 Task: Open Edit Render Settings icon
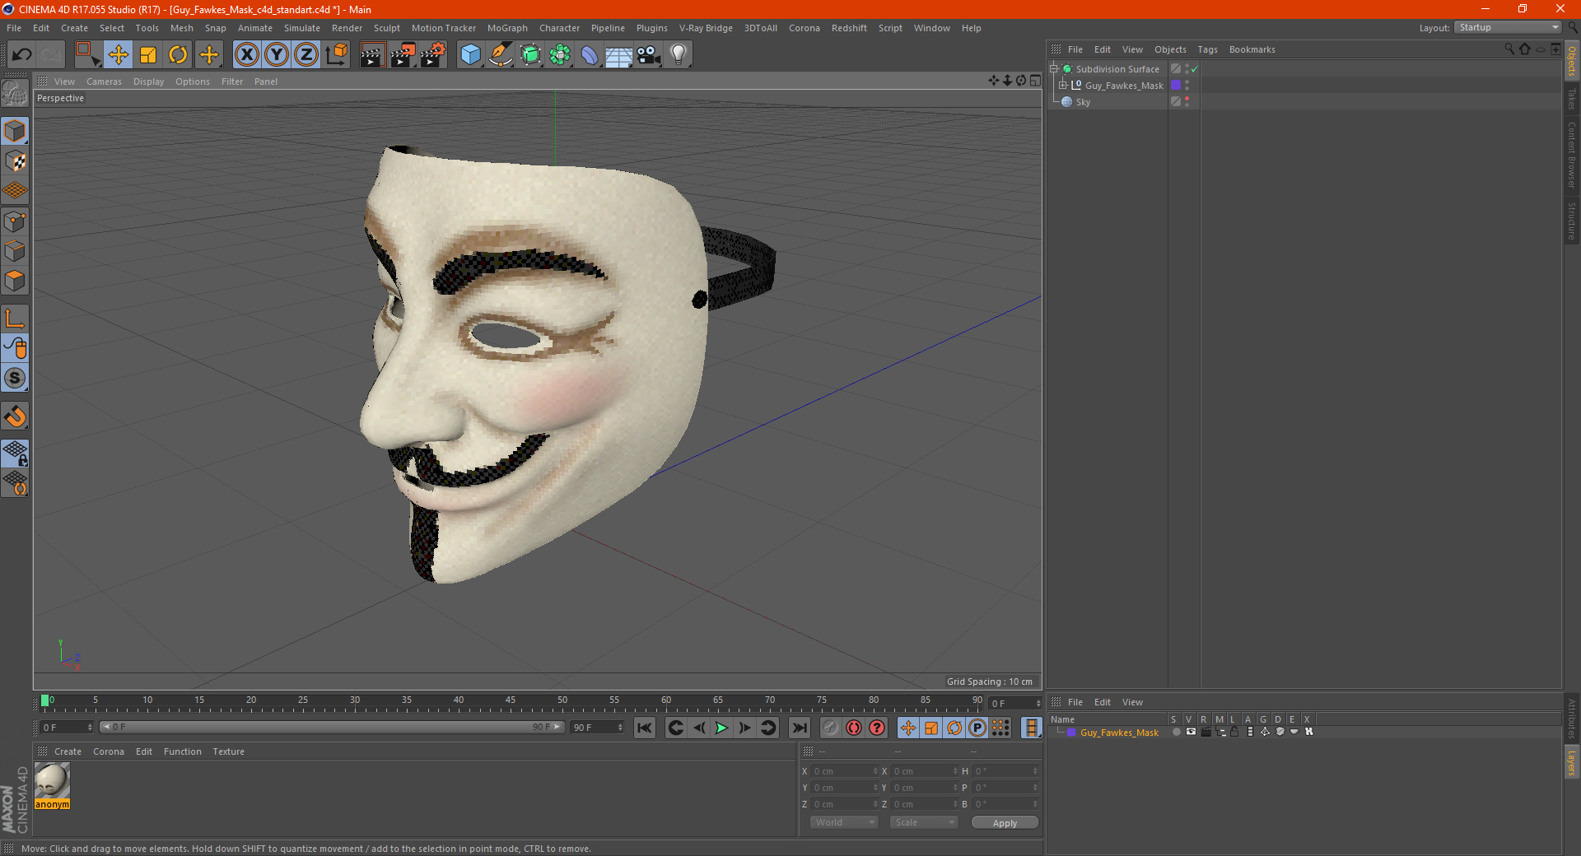click(x=433, y=55)
